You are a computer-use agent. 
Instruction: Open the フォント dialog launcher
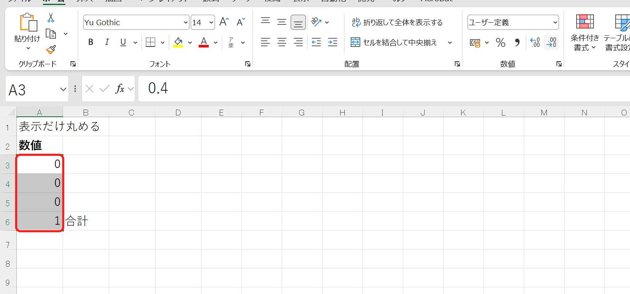(x=248, y=64)
